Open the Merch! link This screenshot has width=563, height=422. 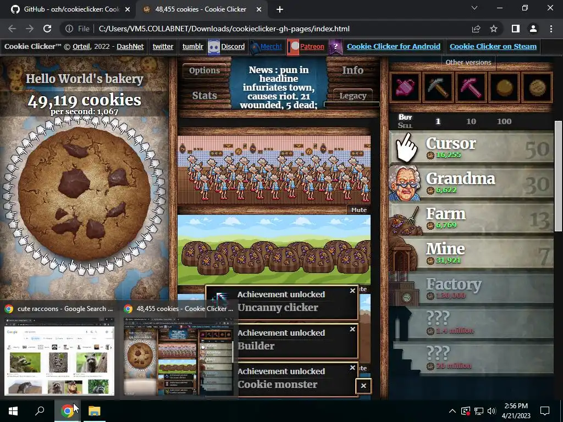coord(271,46)
